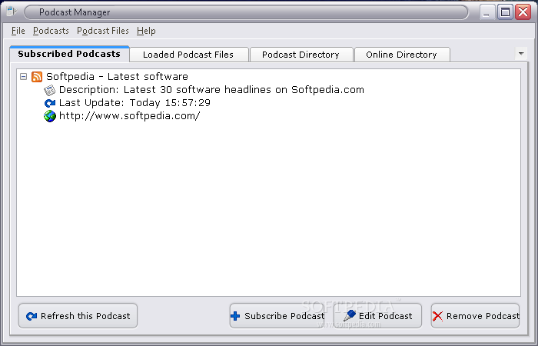This screenshot has width=538, height=346.
Task: Open the File menu
Action: pos(18,31)
